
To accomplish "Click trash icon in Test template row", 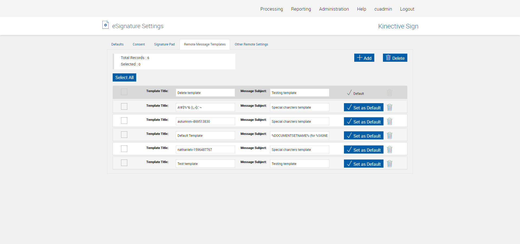I will click(389, 164).
